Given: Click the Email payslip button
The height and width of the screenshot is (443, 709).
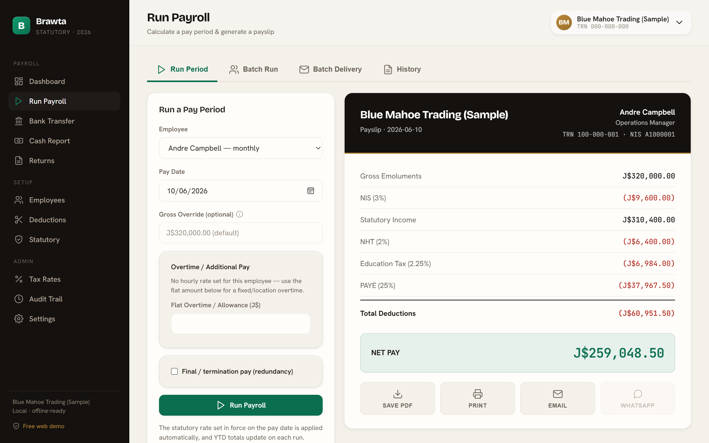Looking at the screenshot, I should click(x=557, y=398).
